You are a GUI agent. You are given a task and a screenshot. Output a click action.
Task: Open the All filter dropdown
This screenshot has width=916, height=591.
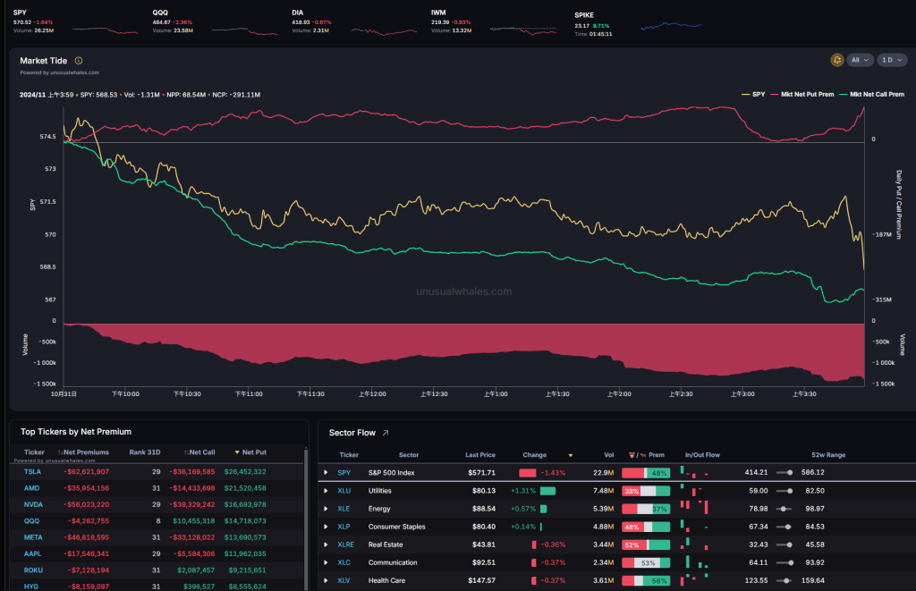[860, 60]
